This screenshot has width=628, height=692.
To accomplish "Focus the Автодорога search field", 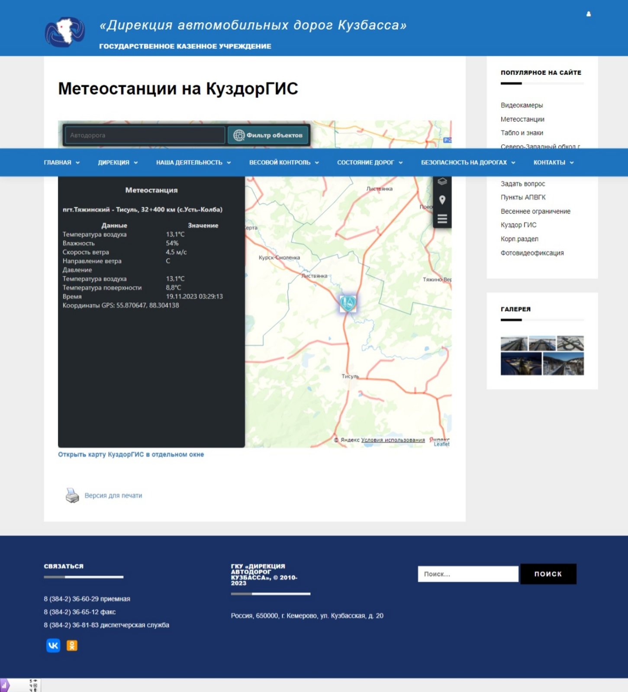I will click(145, 135).
